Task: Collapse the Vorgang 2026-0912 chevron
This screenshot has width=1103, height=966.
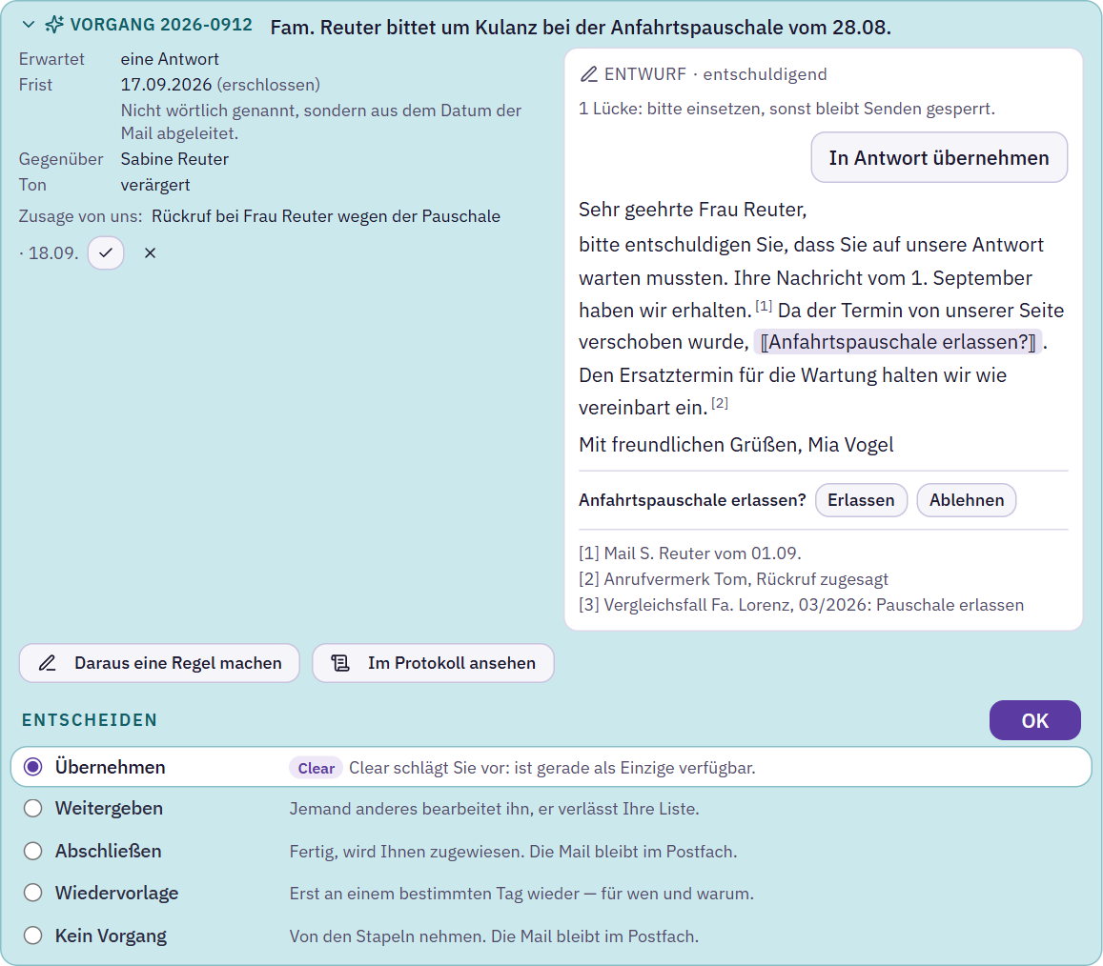Action: coord(29,25)
